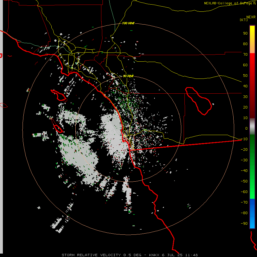Click the San Clemente Island outline
The width and height of the screenshot is (257, 257).
(57, 126)
